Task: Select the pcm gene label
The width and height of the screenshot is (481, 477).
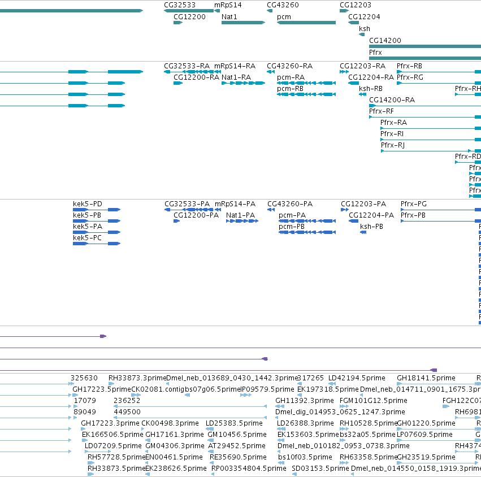Action: (x=284, y=17)
